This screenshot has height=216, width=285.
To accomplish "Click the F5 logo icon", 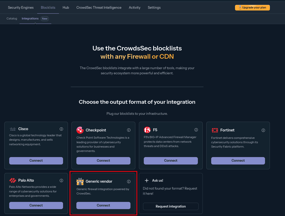I will (x=147, y=130).
